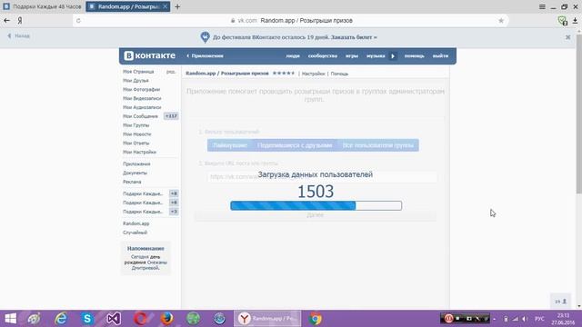The width and height of the screenshot is (582, 327).
Task: Click the user data loading progress bar
Action: coord(316,205)
